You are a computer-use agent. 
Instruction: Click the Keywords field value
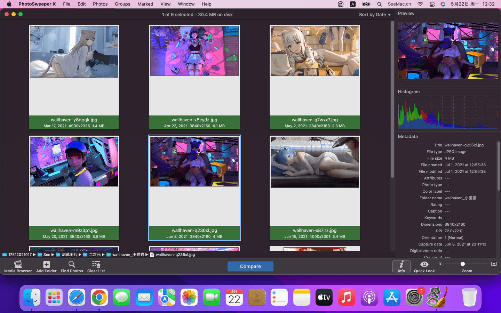coord(447,218)
